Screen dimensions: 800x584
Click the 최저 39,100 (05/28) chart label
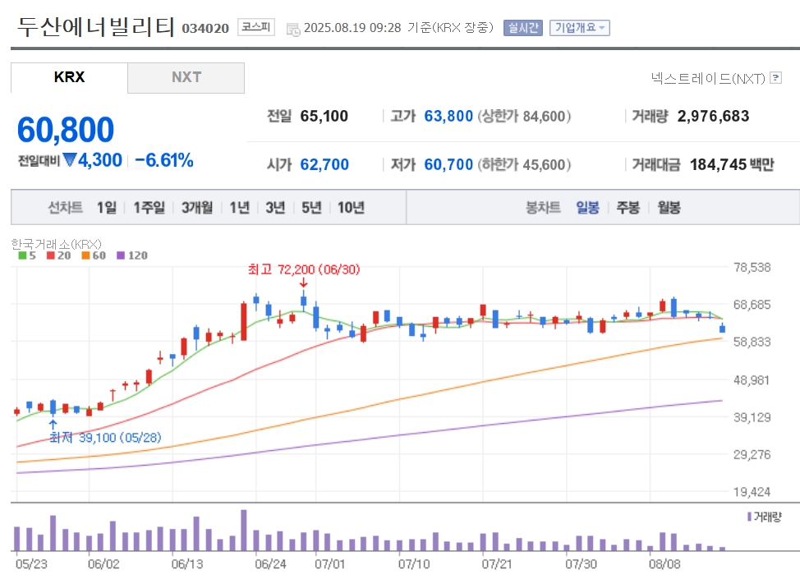(x=106, y=437)
